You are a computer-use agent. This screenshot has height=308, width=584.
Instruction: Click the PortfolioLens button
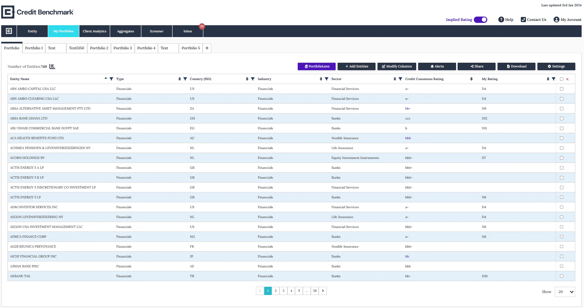pyautogui.click(x=317, y=66)
